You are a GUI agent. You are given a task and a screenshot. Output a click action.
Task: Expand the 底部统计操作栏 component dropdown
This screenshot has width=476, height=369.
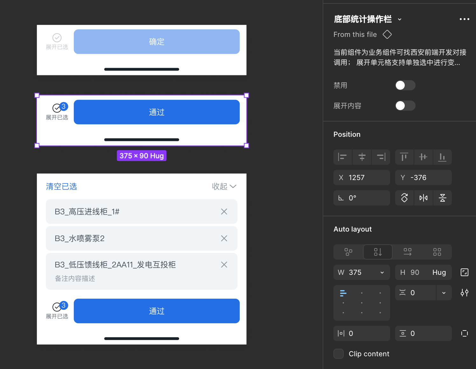[x=400, y=19]
